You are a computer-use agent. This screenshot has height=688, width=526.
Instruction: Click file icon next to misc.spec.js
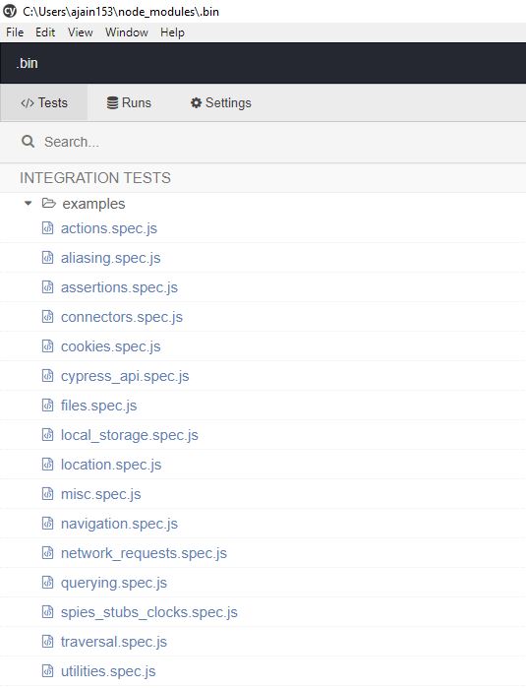48,493
